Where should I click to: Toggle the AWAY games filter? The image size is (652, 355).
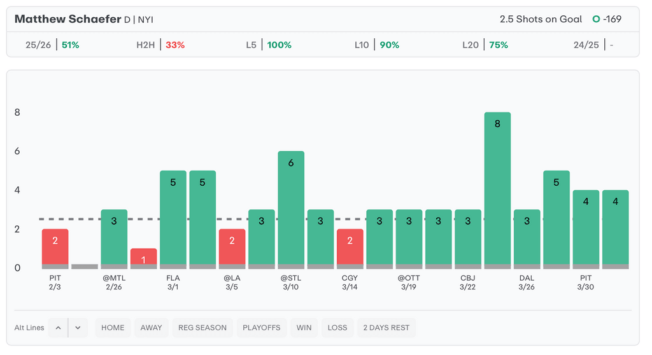(151, 328)
